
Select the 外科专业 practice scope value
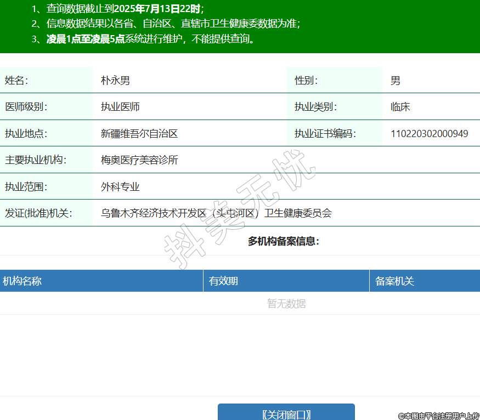pos(120,186)
